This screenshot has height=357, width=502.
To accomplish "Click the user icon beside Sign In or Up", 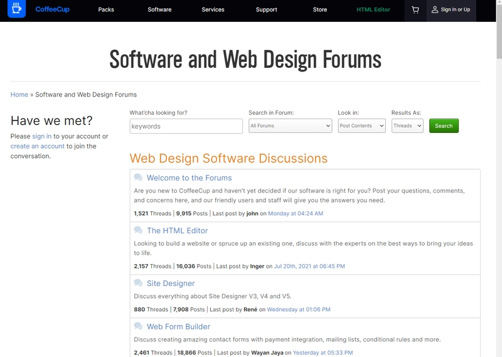I will pyautogui.click(x=434, y=9).
